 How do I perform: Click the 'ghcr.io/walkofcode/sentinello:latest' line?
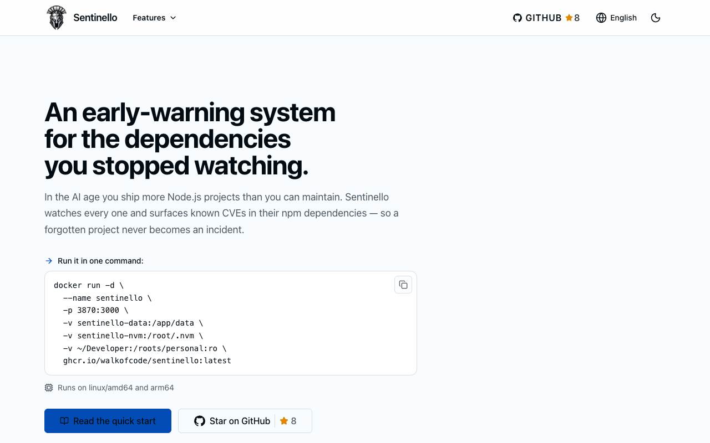147,360
